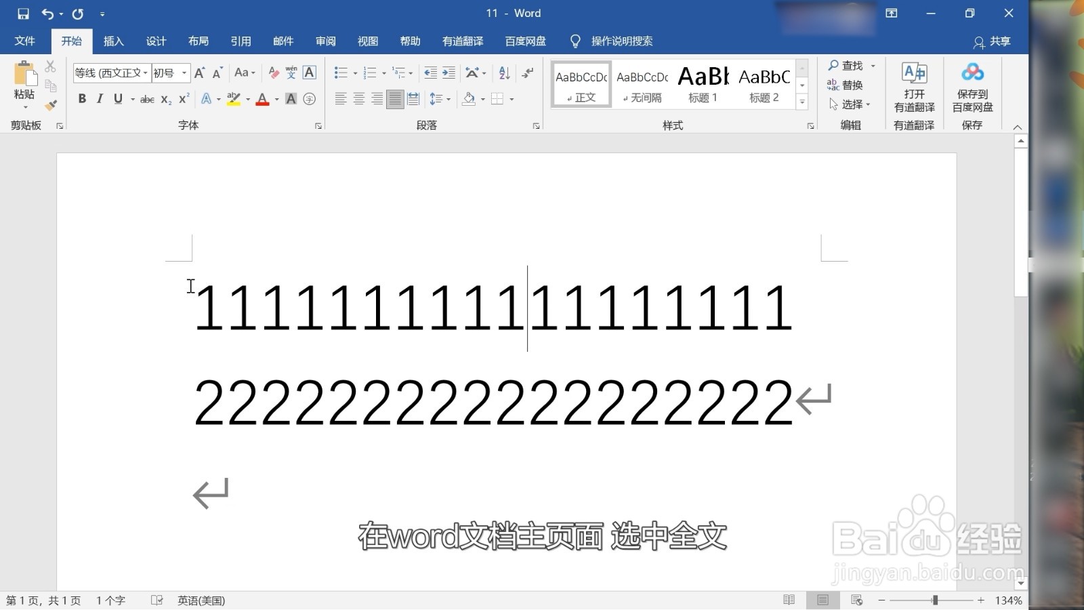Open the line spacing dropdown
This screenshot has height=610, width=1084.
point(440,99)
